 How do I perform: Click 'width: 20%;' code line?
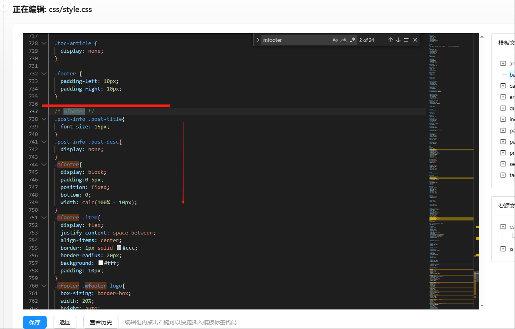point(77,301)
